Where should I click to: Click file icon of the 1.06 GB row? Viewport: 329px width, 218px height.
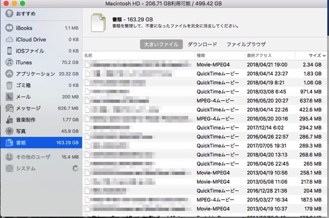(x=87, y=83)
